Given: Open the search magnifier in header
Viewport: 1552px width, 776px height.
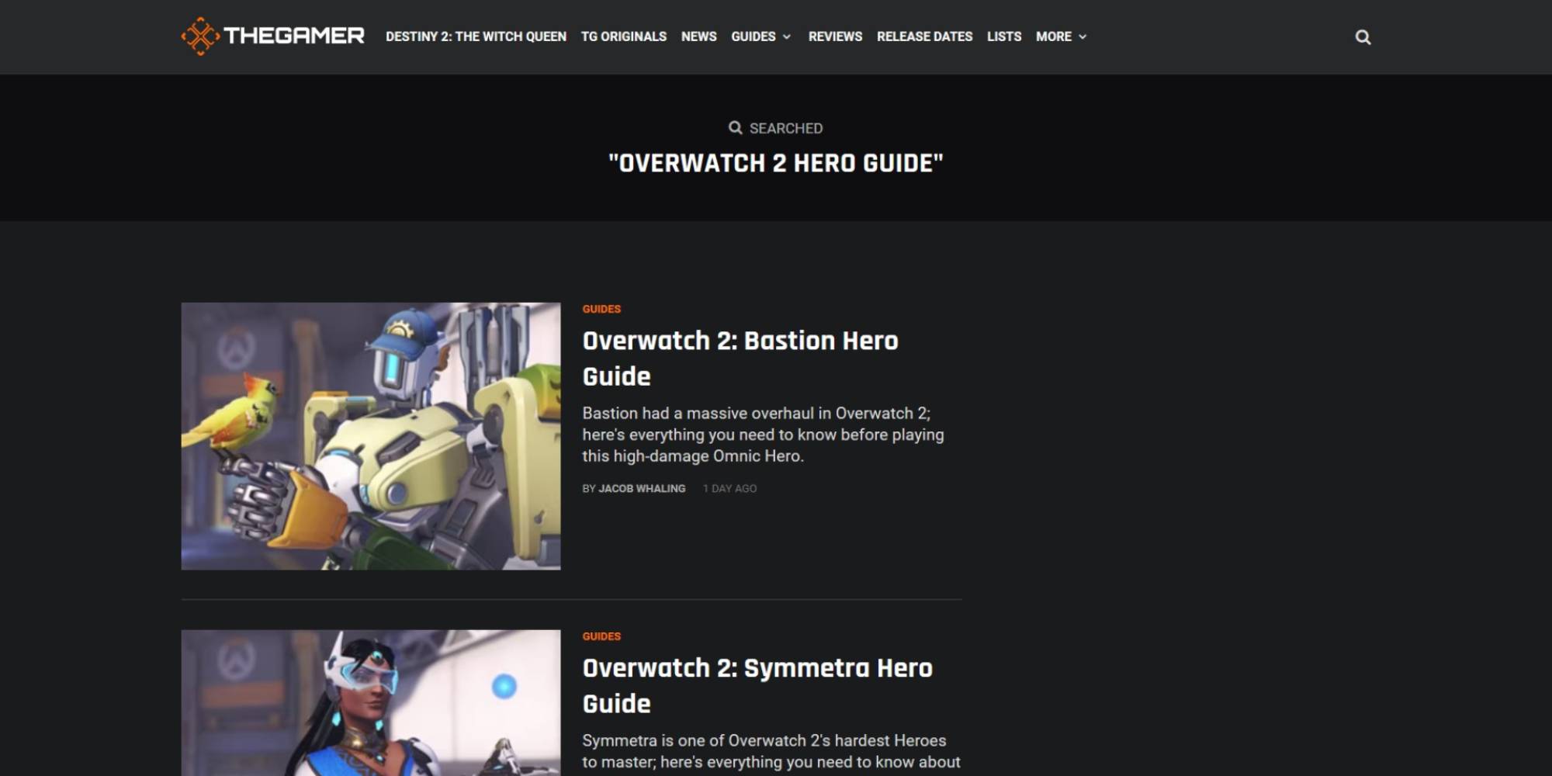Looking at the screenshot, I should (1363, 37).
